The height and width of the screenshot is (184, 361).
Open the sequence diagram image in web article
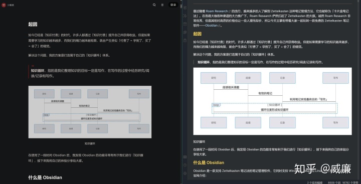pos(90,112)
